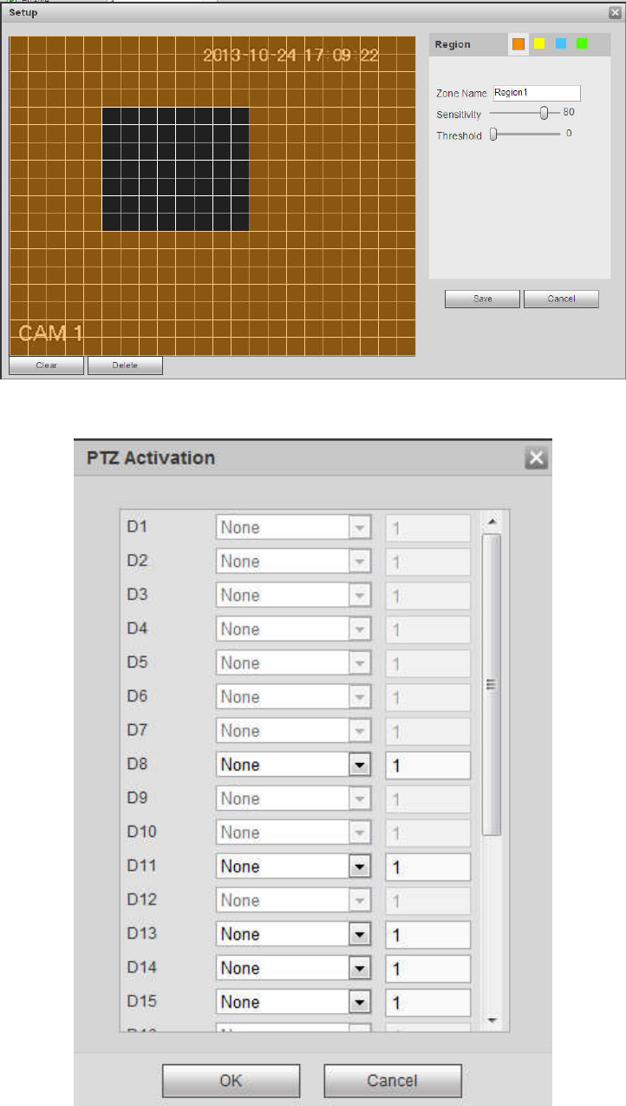
Task: Cancel the region setup
Action: pyautogui.click(x=561, y=299)
